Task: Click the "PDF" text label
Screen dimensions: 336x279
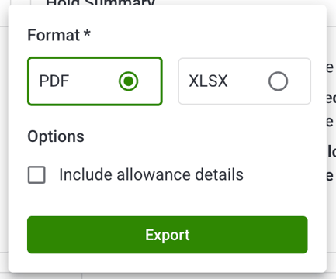Action: click(54, 81)
